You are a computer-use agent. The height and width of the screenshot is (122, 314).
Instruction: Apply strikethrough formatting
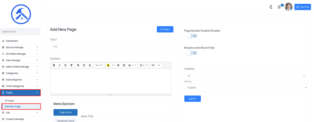point(78,65)
